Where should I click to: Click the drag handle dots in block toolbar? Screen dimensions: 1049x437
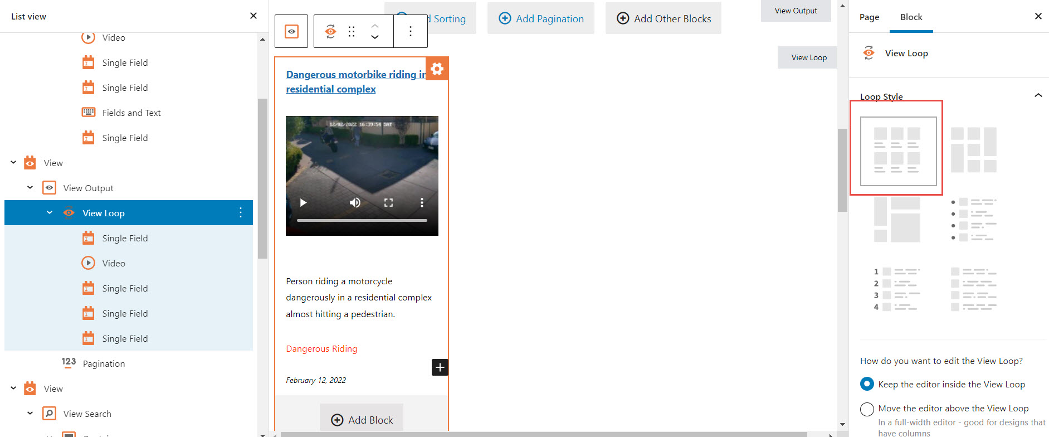click(352, 31)
